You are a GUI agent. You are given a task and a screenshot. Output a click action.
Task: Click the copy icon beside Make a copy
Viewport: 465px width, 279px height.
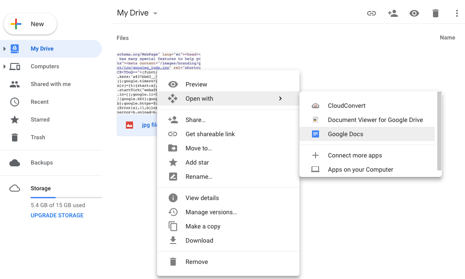pos(173,226)
